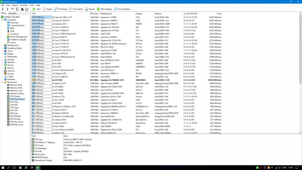Click the Results toolbar button
302x170 pixels.
[x=90, y=9]
